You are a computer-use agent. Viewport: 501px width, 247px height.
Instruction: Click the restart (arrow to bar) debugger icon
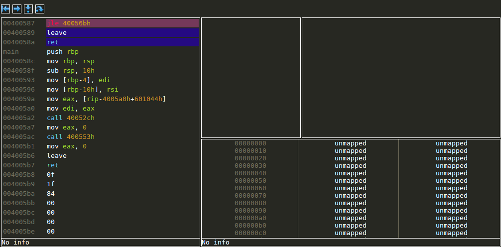coord(6,9)
